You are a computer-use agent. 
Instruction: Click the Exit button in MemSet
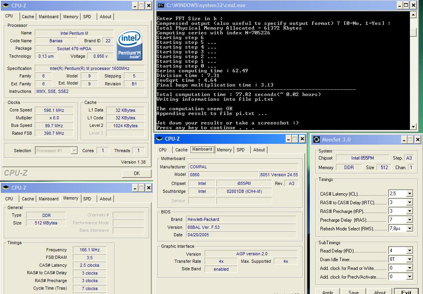click(x=406, y=292)
